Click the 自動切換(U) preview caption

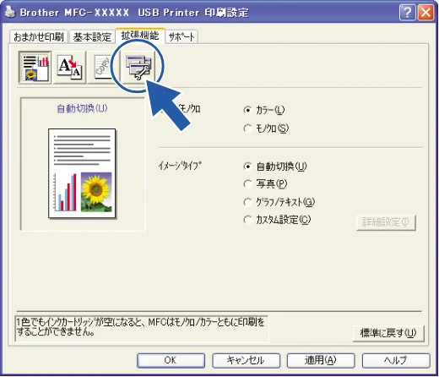pos(82,108)
